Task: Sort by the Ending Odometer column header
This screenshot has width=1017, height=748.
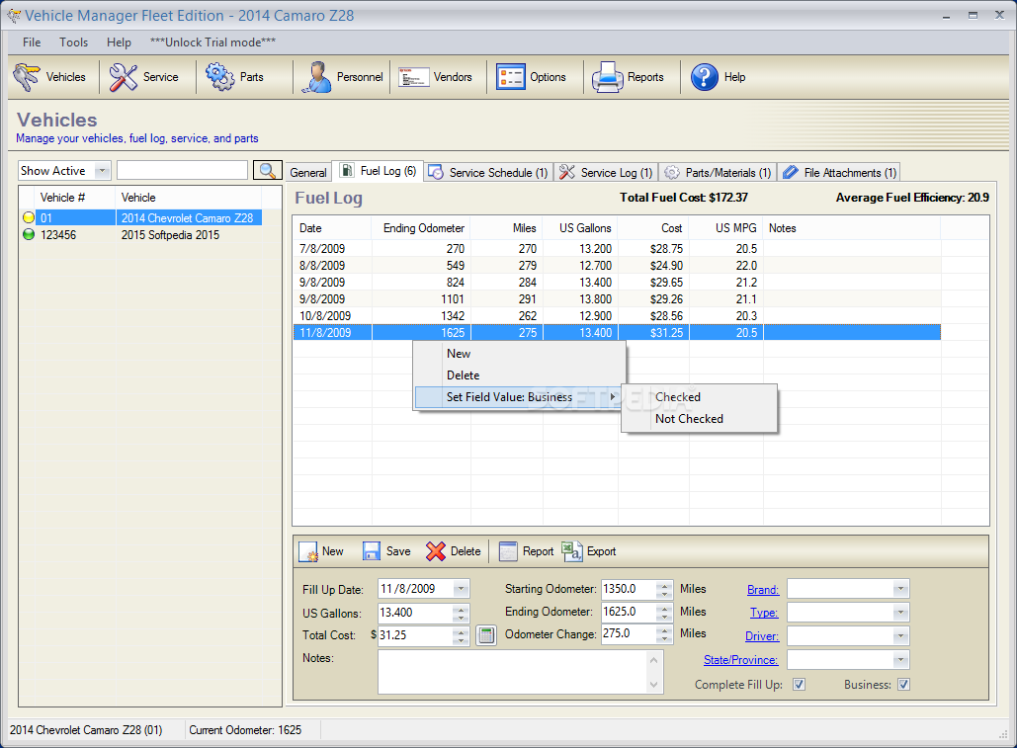Action: pyautogui.click(x=421, y=228)
